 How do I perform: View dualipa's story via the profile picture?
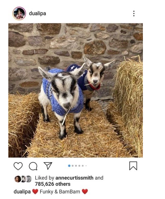19,13
